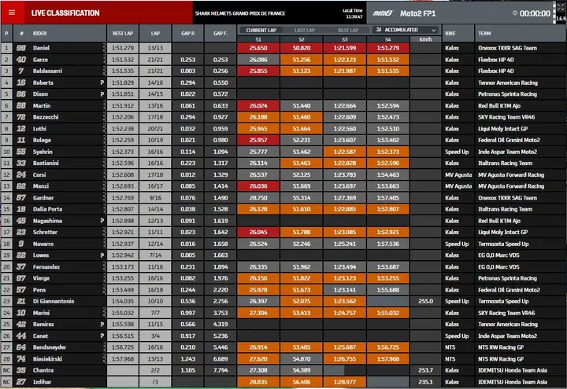
Task: Click the dotted status icon on Garzo's row
Action: point(104,60)
